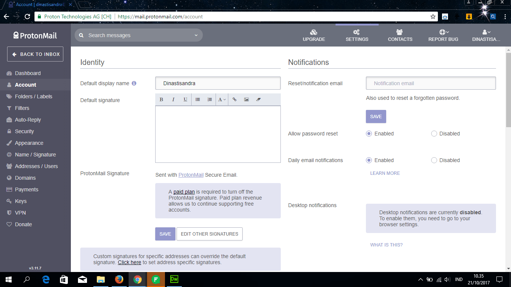
Task: Open font options dropdown in signature toolbar
Action: point(222,99)
